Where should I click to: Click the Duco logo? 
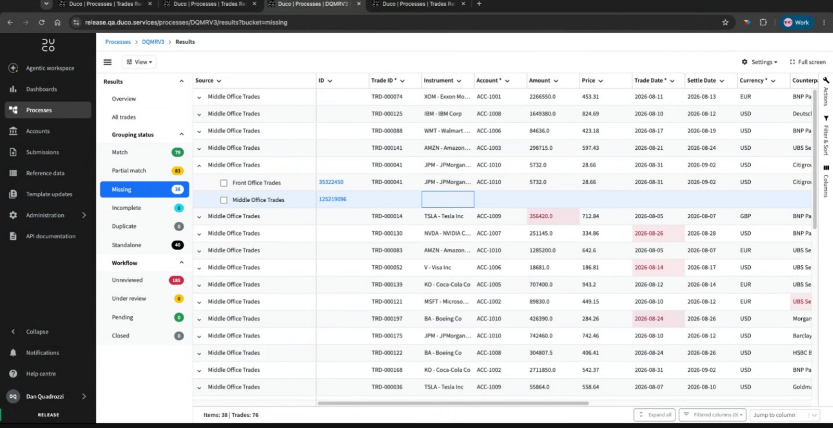point(48,45)
